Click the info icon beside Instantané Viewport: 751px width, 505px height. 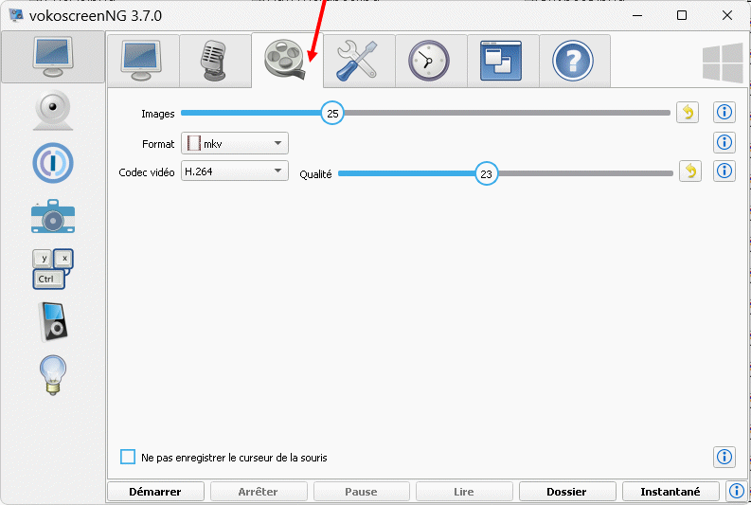tap(737, 491)
